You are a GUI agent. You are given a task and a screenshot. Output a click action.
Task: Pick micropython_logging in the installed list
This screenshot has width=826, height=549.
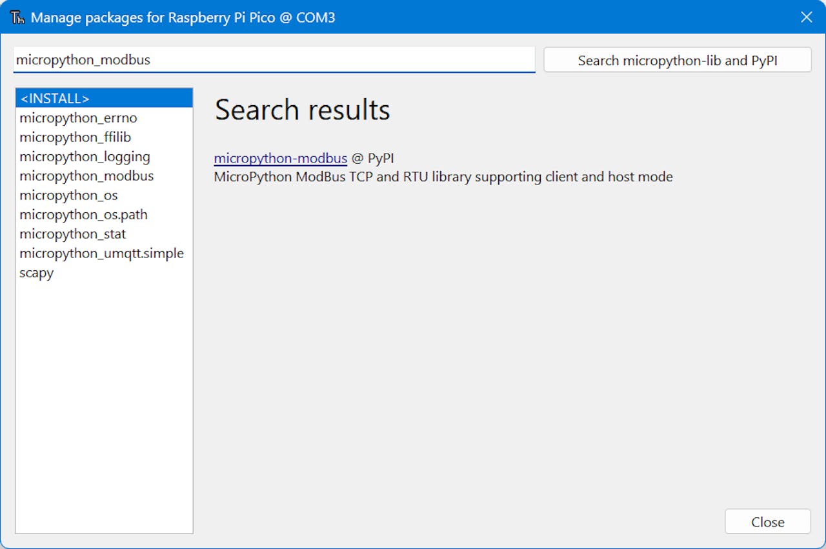point(85,157)
